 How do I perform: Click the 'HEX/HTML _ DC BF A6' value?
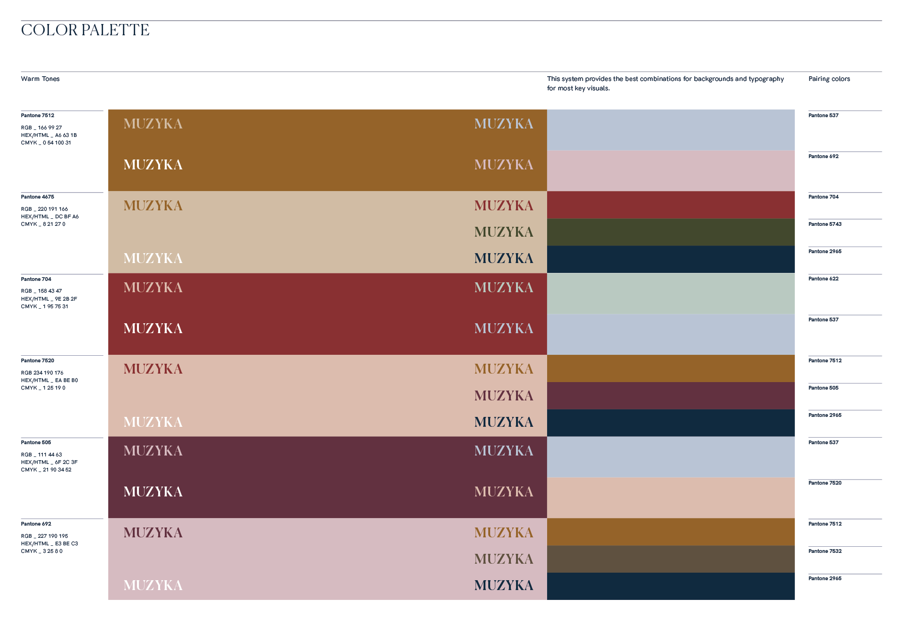[50, 216]
